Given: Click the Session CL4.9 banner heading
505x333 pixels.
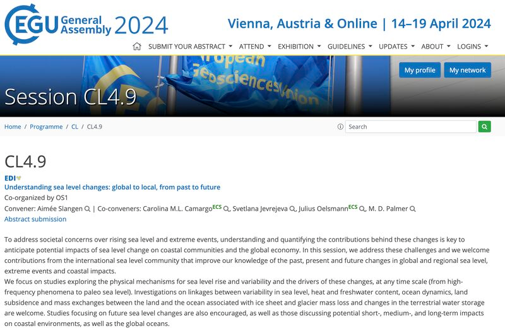Looking at the screenshot, I should click(x=71, y=97).
